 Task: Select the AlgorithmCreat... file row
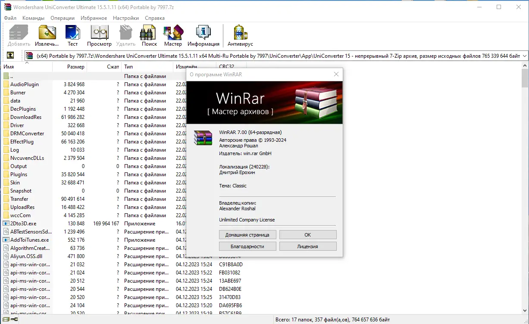point(94,248)
